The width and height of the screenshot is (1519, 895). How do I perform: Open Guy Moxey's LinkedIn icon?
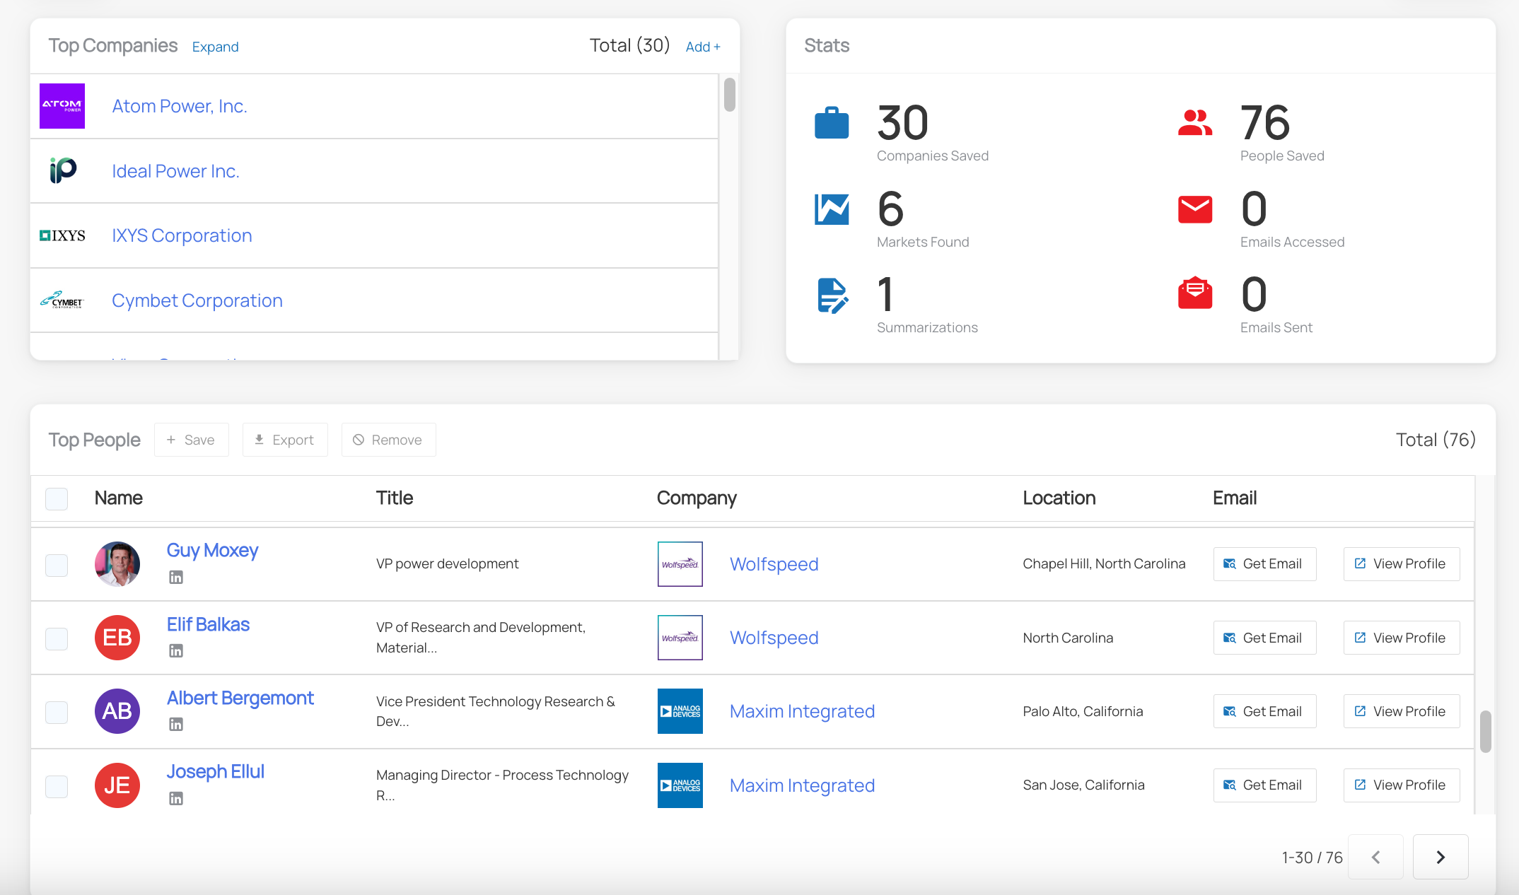click(x=176, y=578)
